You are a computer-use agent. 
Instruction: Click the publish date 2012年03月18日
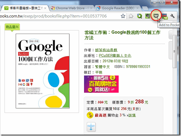pos(115,61)
